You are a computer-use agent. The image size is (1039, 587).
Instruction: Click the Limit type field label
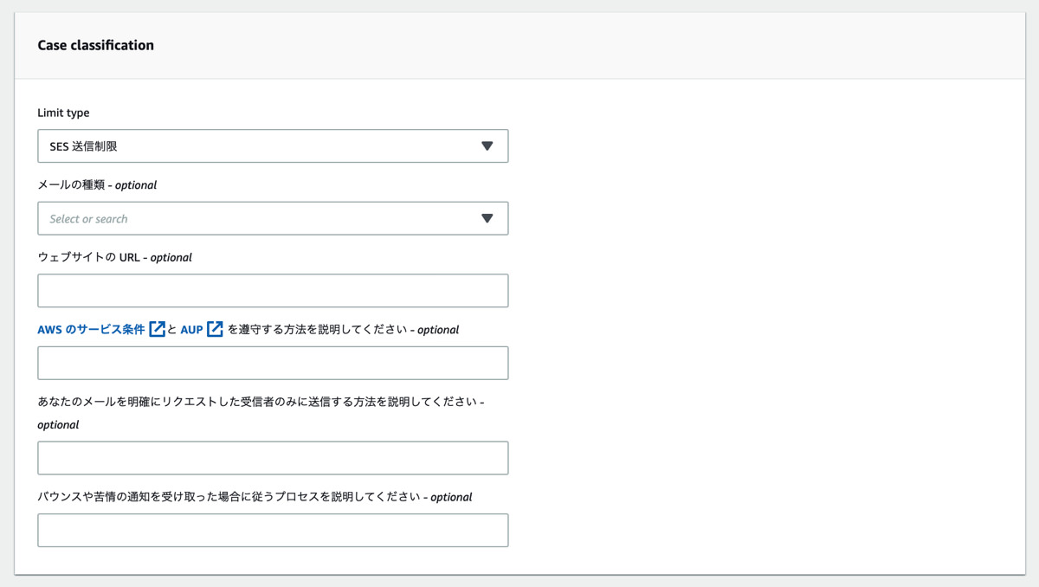pyautogui.click(x=64, y=113)
